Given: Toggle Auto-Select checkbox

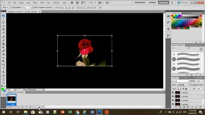Looking at the screenshot, I should coord(11,7).
